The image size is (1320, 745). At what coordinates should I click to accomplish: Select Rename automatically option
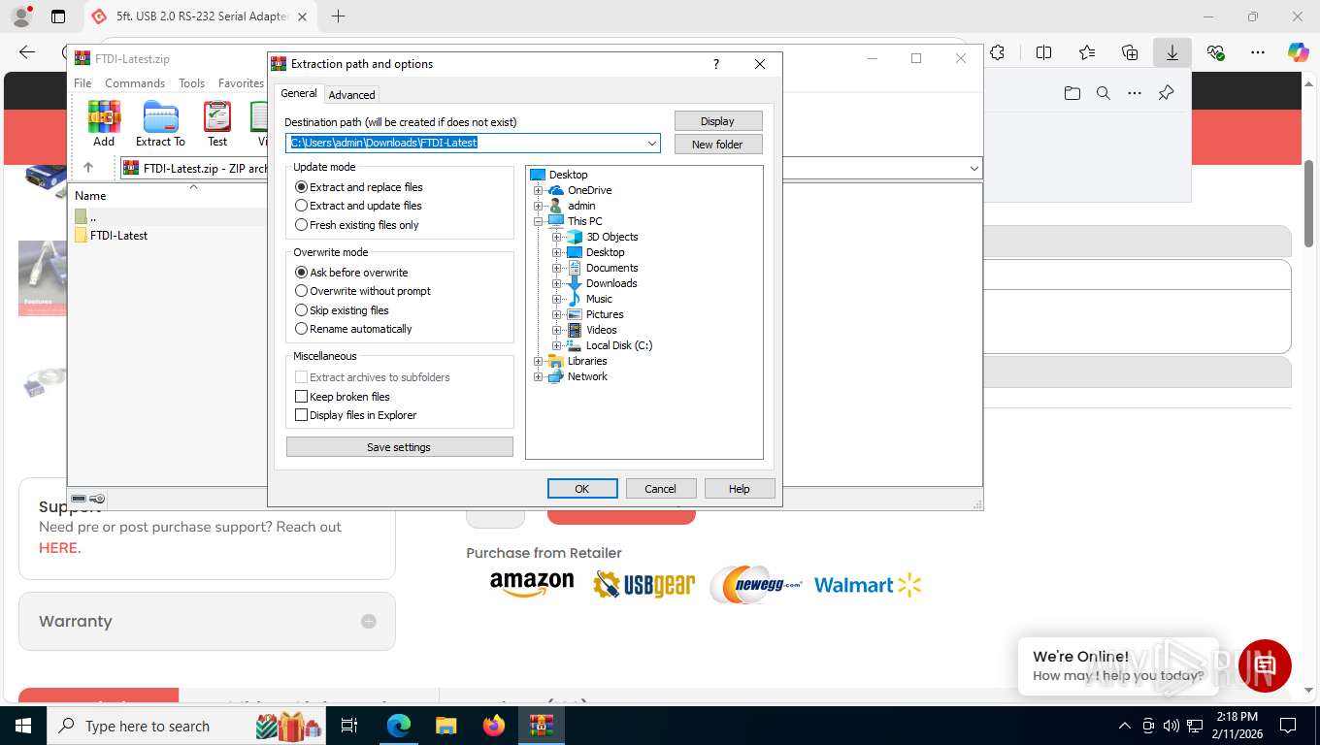click(353, 329)
